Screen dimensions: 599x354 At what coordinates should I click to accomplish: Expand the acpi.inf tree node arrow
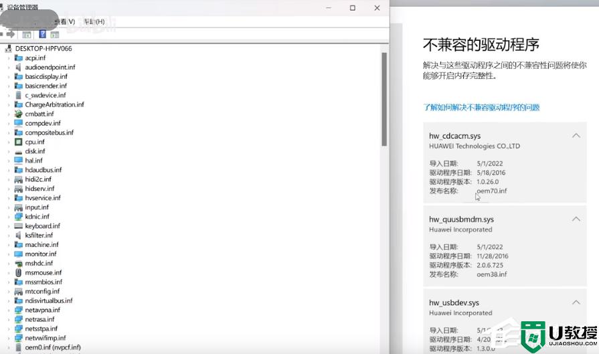(x=9, y=58)
